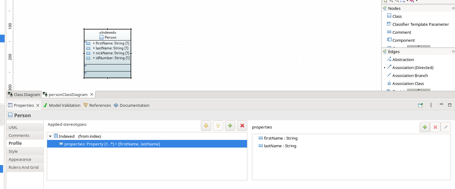Select the Class node tool in palette
Viewport: 455px width, 189px height.
pyautogui.click(x=397, y=16)
